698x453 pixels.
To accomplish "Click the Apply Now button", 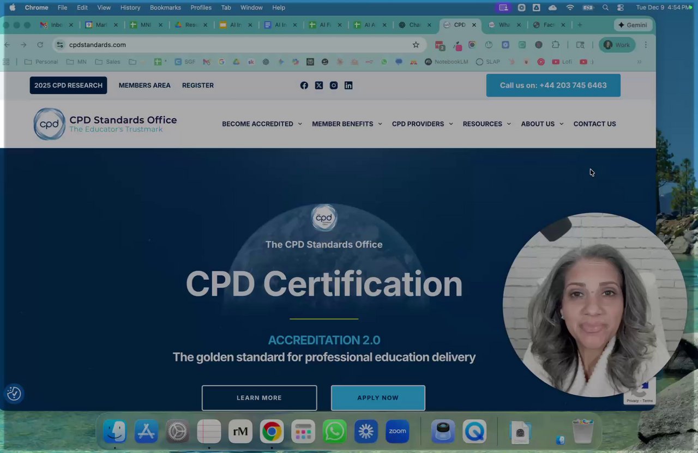I will [x=378, y=398].
